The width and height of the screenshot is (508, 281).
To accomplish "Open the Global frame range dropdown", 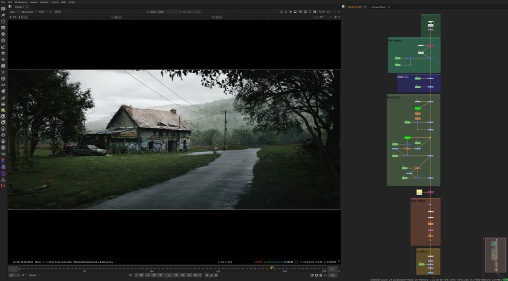I will point(34,275).
